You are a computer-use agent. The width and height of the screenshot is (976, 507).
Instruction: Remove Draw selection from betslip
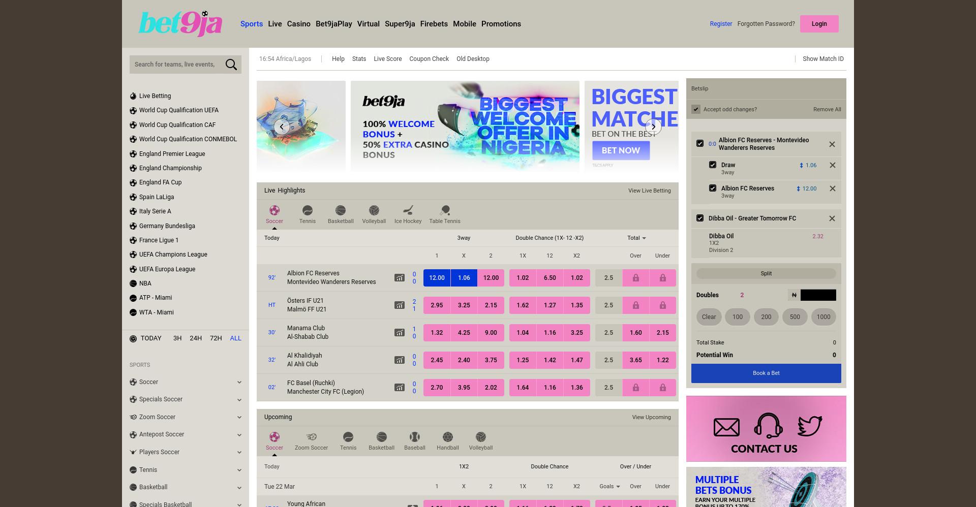(833, 165)
